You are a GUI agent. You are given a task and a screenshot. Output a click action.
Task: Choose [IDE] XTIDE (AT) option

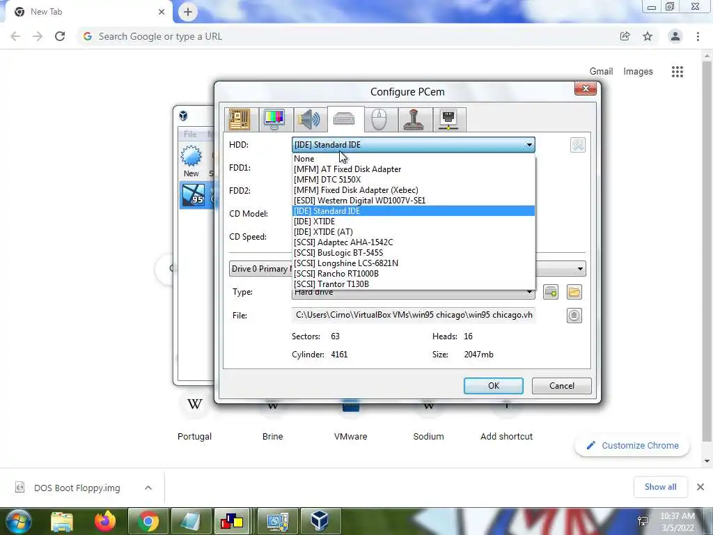414,232
